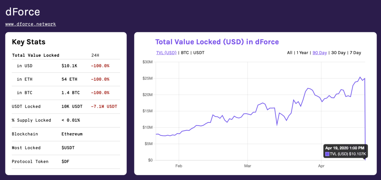Show the All time range
This screenshot has width=381, height=180.
(x=290, y=53)
